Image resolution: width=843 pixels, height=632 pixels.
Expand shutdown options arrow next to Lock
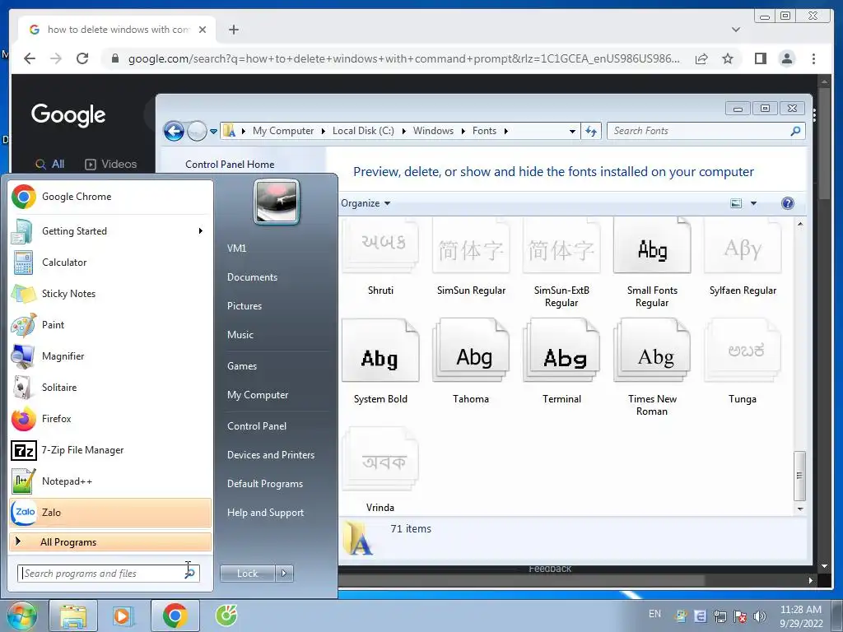point(284,574)
